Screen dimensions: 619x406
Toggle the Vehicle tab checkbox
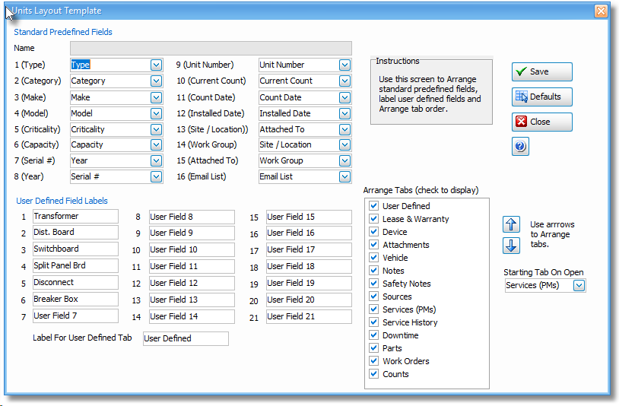click(x=373, y=258)
